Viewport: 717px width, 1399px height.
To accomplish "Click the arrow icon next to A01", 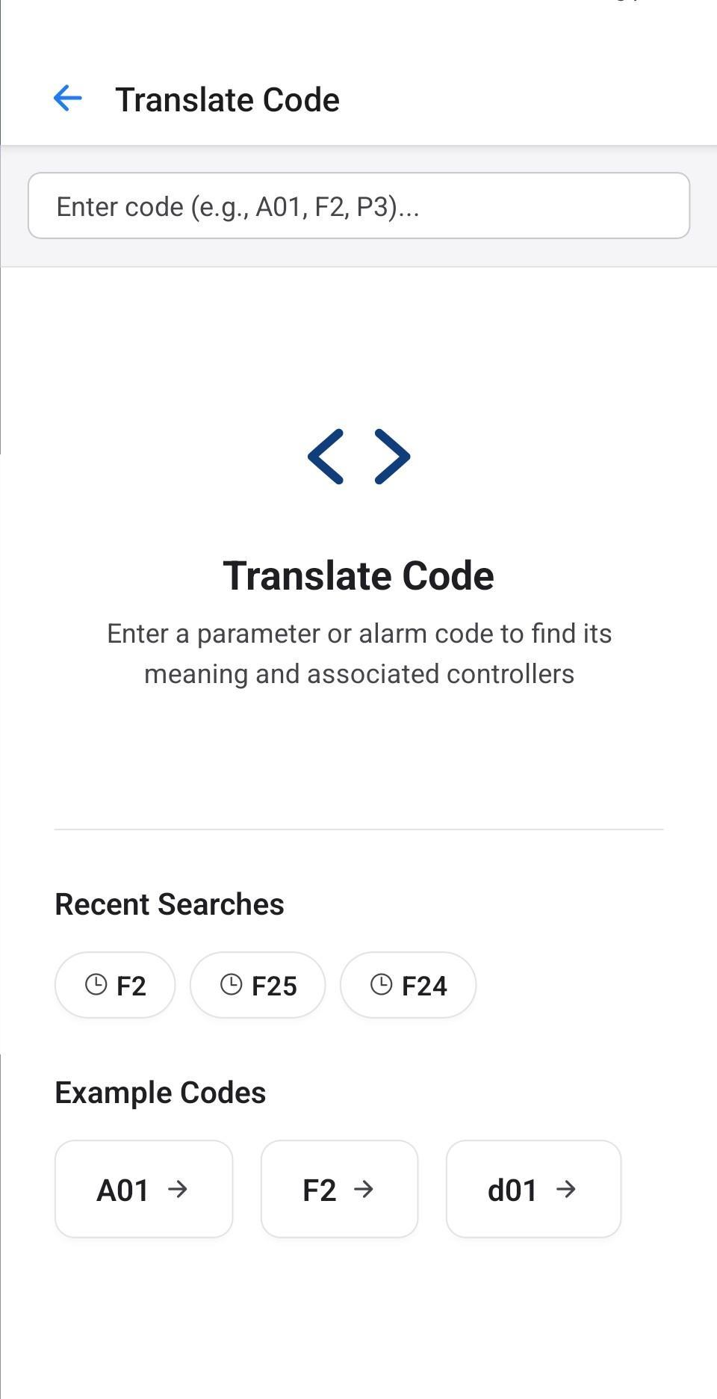I will (178, 1189).
